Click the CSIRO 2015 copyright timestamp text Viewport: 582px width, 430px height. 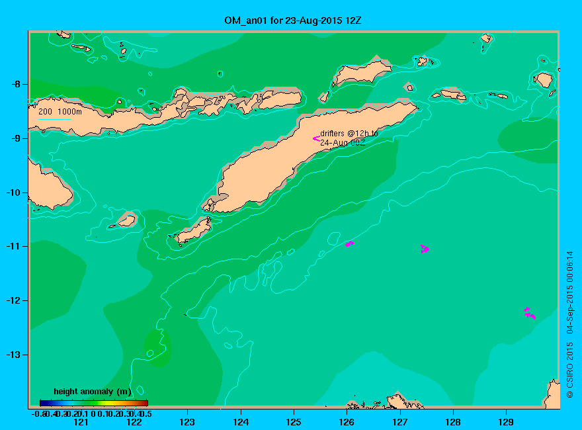[569, 325]
